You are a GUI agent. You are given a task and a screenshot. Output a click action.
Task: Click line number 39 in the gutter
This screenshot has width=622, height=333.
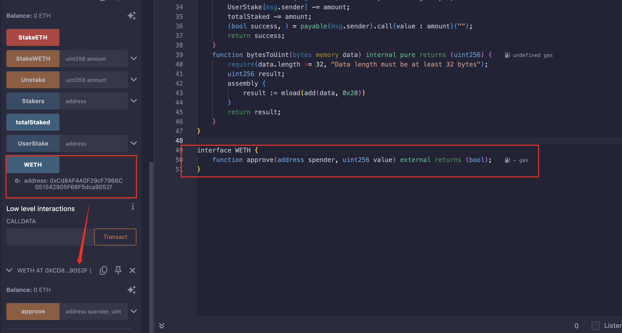click(179, 55)
